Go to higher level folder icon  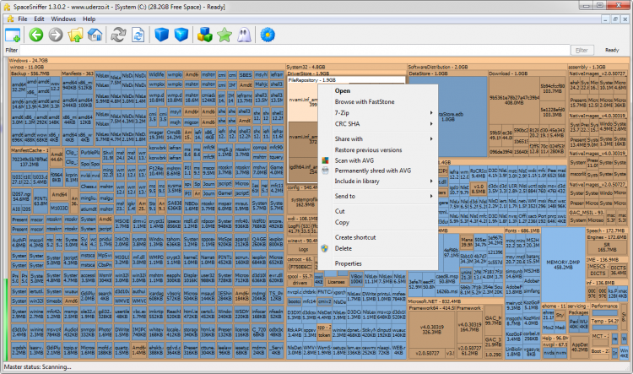pos(75,35)
